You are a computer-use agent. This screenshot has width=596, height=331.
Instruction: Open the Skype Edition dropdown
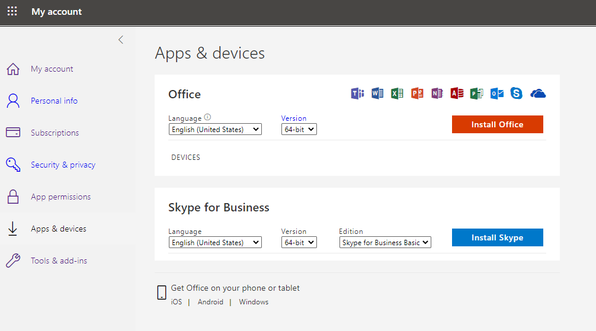click(385, 242)
